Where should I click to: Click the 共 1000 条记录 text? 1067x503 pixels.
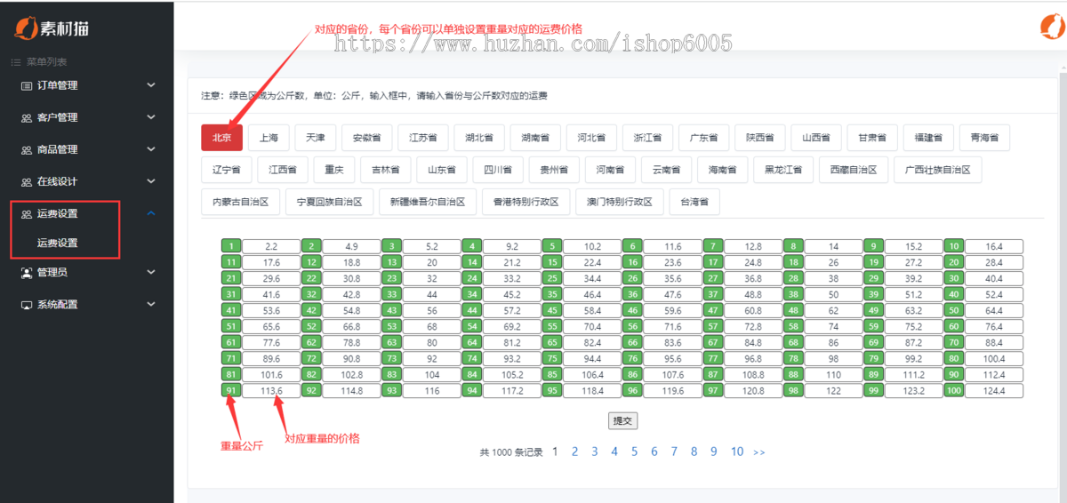click(511, 452)
